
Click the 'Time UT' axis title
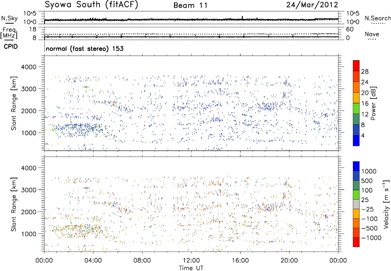(191, 268)
